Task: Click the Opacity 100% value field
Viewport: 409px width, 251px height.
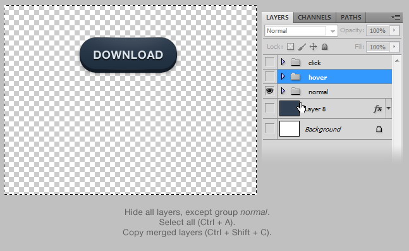Action: point(377,31)
